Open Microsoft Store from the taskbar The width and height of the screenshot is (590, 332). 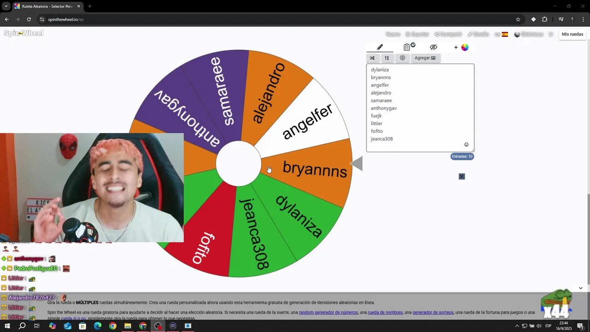click(83, 326)
